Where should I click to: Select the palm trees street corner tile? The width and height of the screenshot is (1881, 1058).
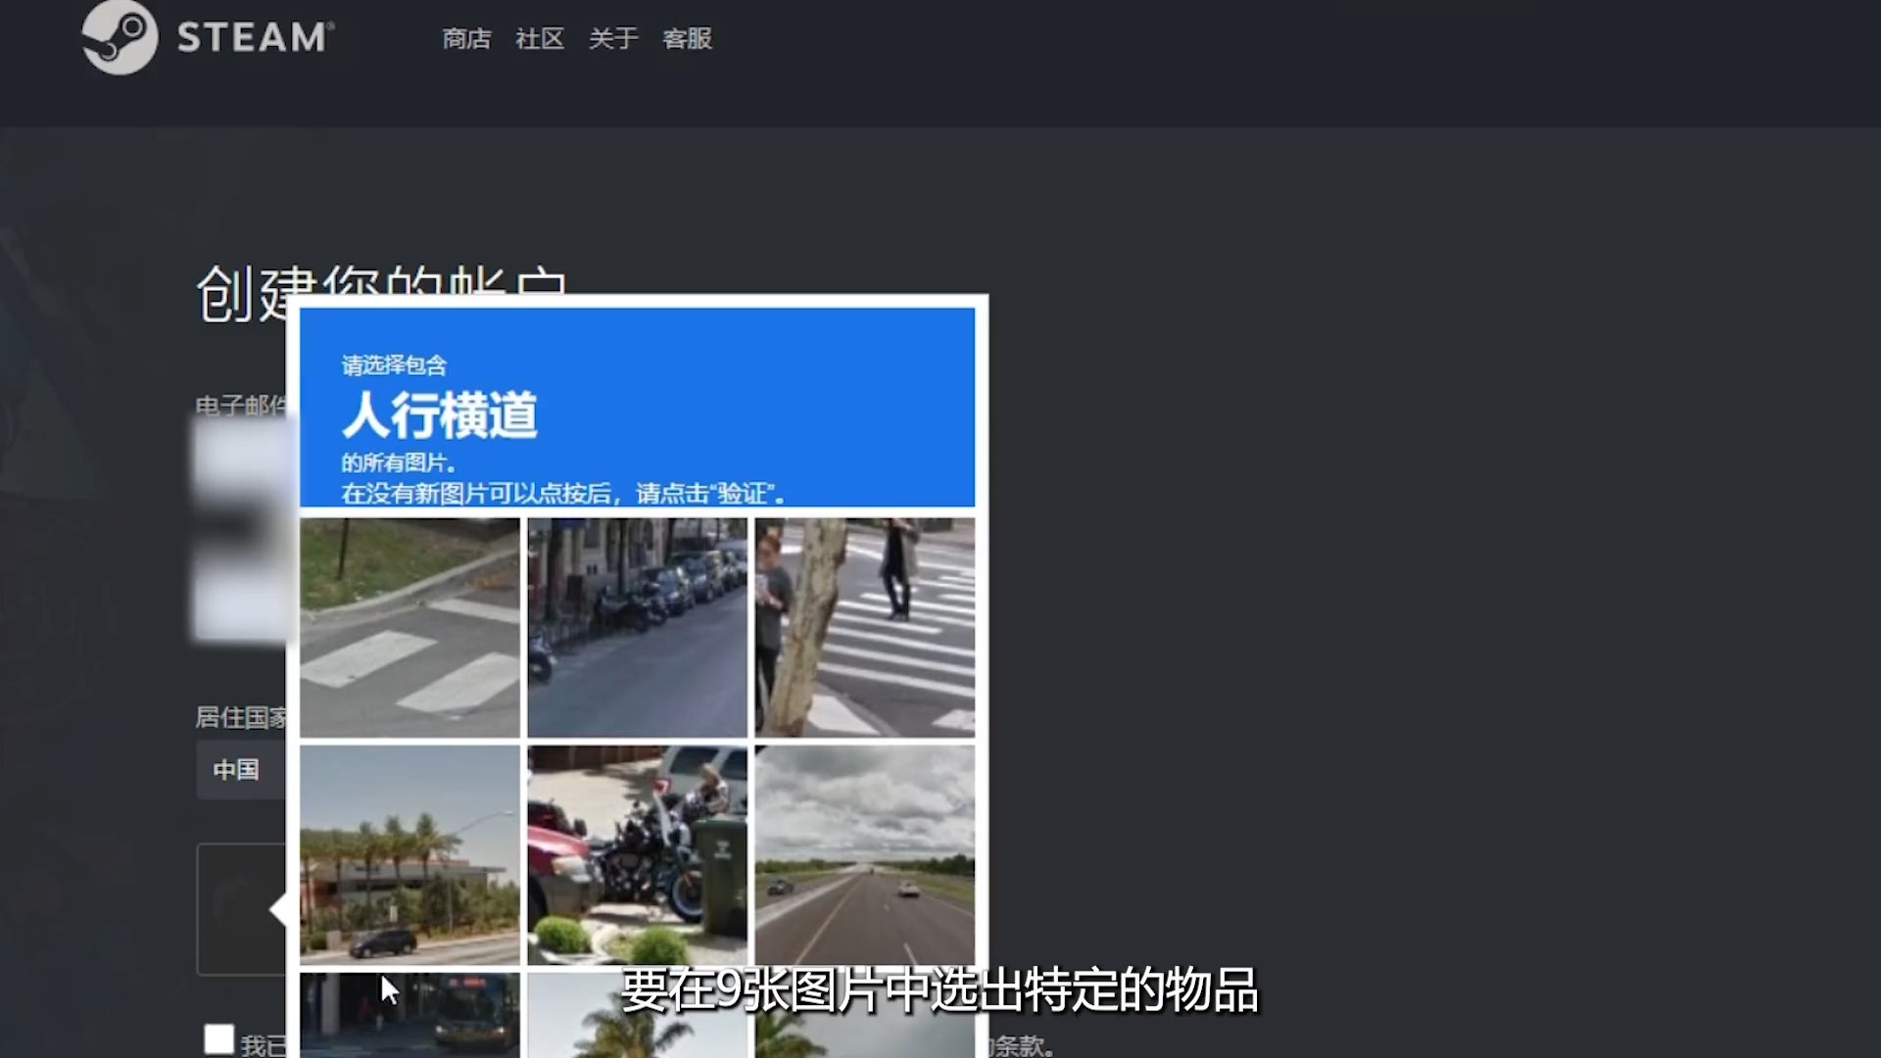[411, 852]
